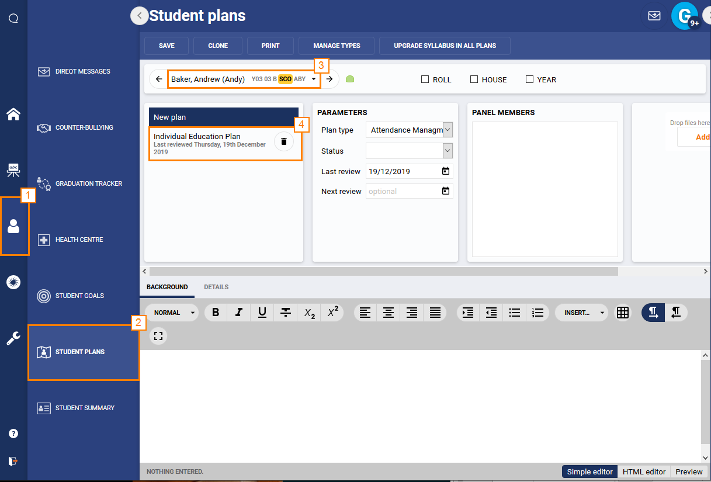The height and width of the screenshot is (482, 711).
Task: Select the bulleted list icon
Action: 514,313
